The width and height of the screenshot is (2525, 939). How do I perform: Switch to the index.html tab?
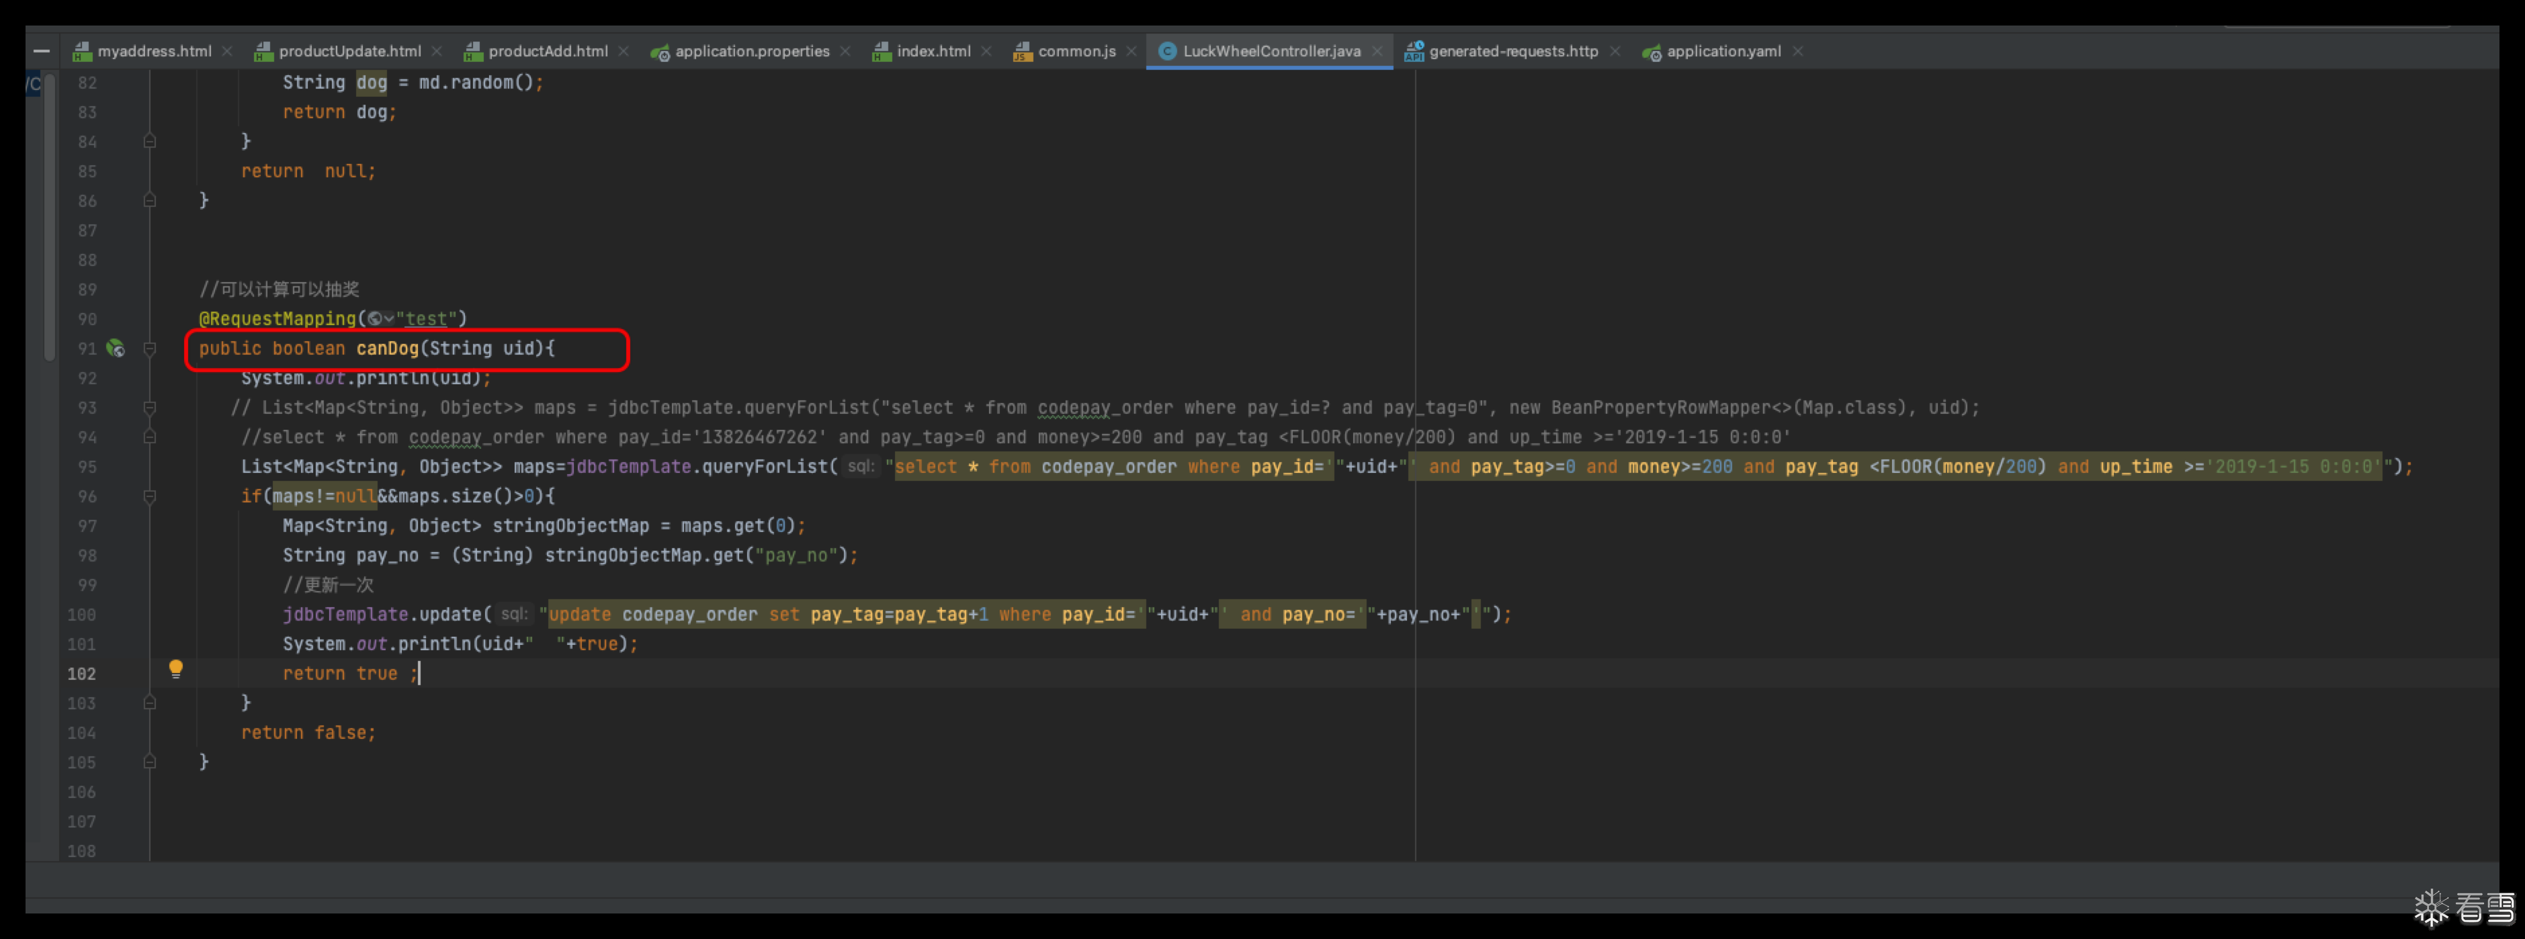coord(932,51)
